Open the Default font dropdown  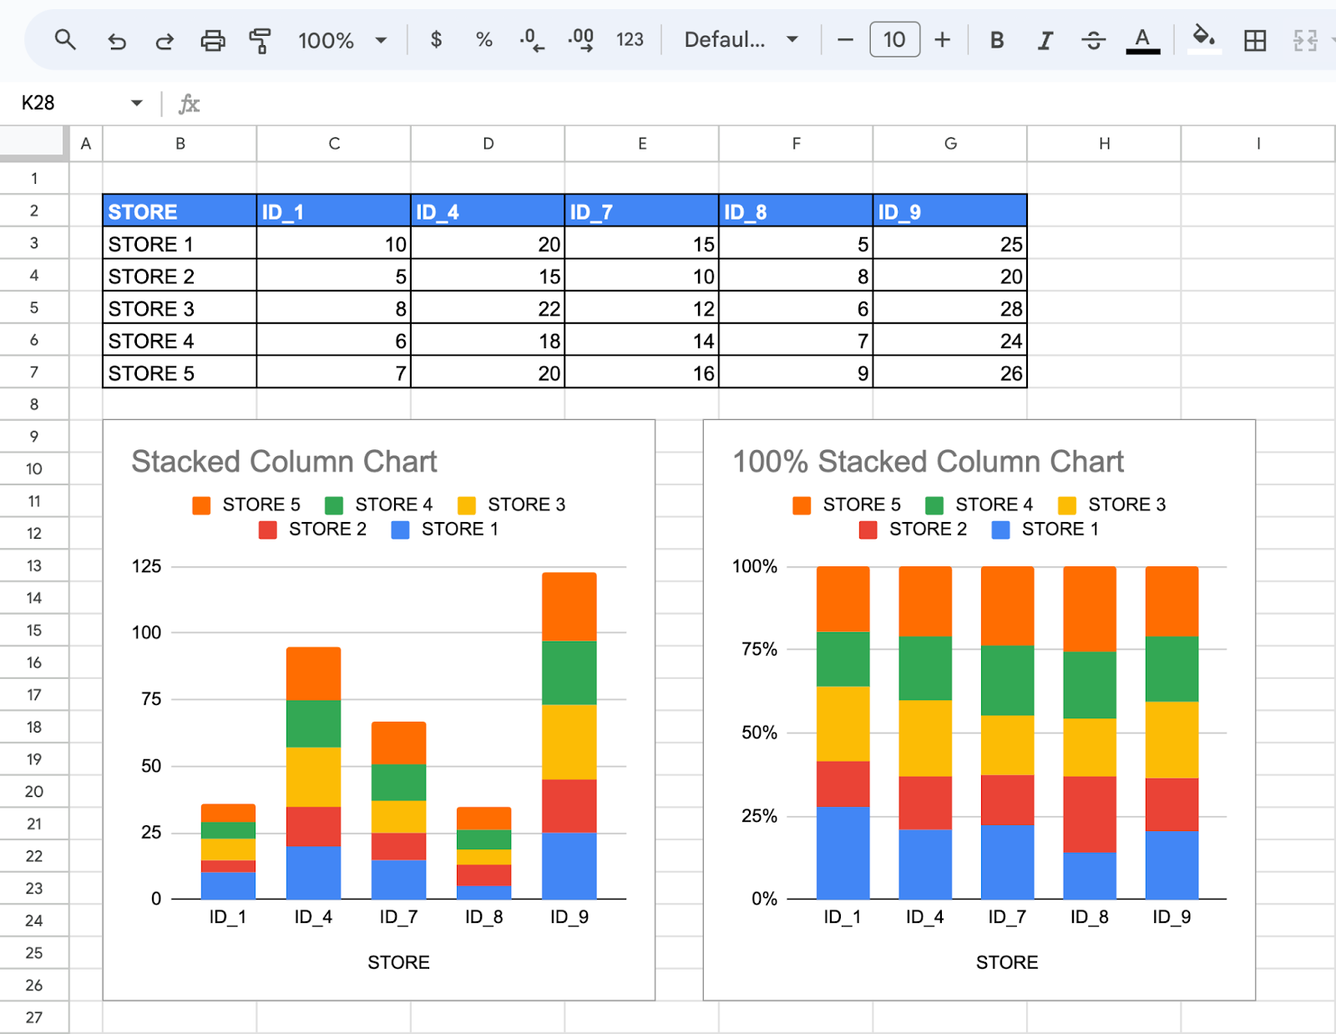tap(741, 39)
